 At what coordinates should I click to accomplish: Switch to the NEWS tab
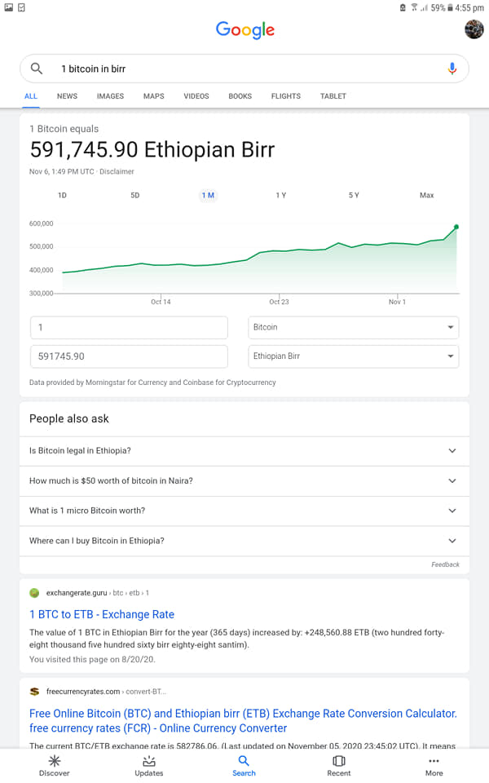coord(67,96)
